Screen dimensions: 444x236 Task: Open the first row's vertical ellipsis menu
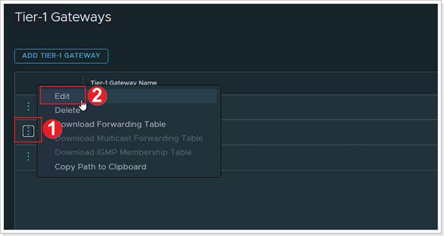[29, 106]
